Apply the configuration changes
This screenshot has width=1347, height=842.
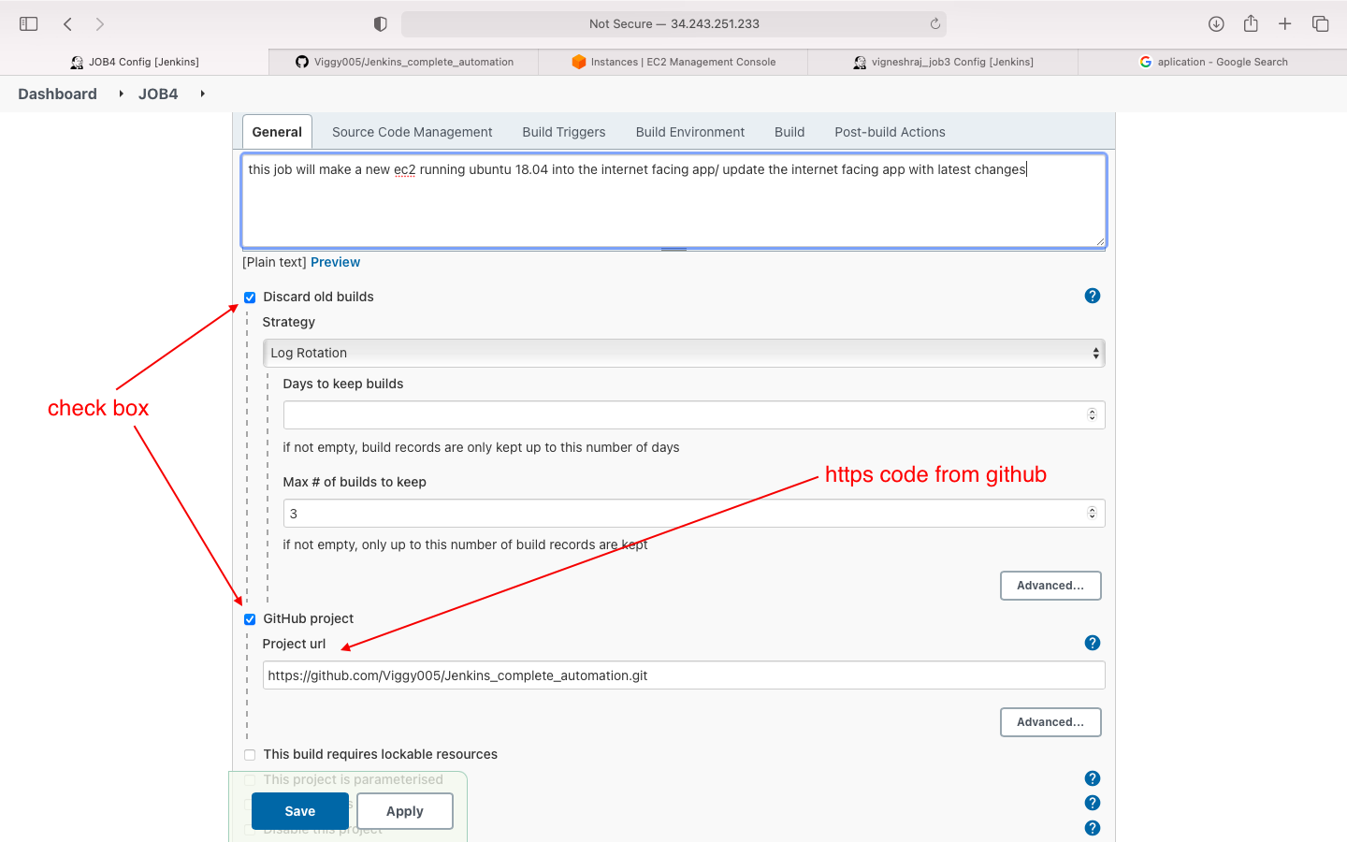pyautogui.click(x=405, y=811)
